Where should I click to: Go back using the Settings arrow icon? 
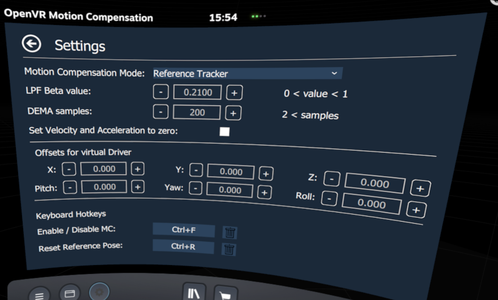[x=31, y=44]
